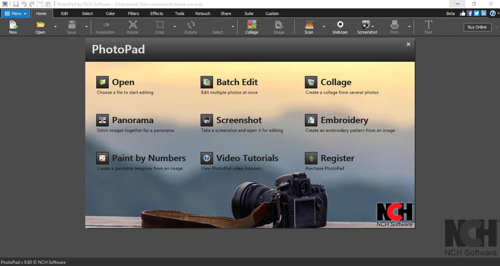The image size is (500, 266).
Task: Click the Collage heading in welcome dialog
Action: click(336, 82)
